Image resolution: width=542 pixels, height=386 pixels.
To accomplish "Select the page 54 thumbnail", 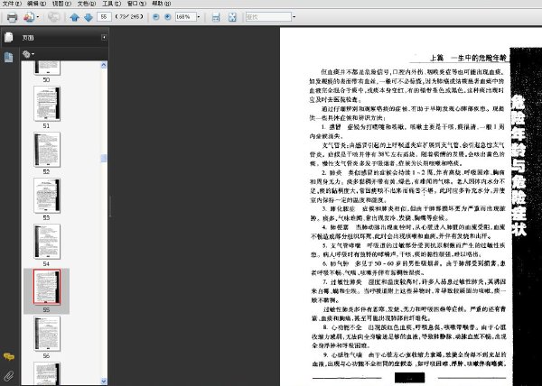I will 47,242.
